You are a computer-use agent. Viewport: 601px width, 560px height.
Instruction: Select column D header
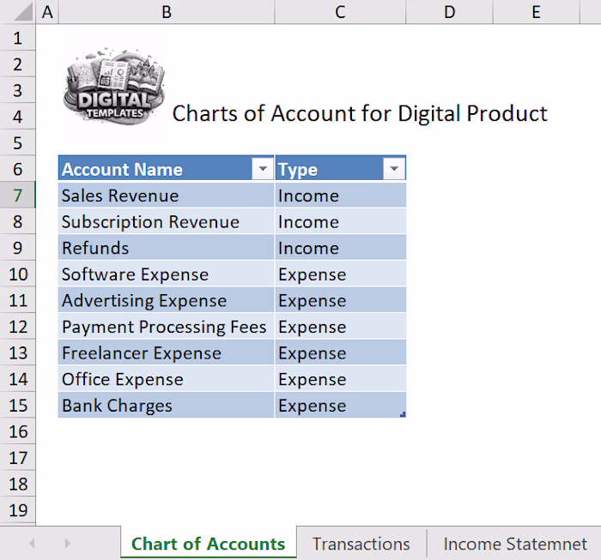449,12
